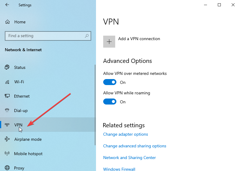Click the Ethernet monitor icon
This screenshot has width=240, height=171.
(7, 96)
